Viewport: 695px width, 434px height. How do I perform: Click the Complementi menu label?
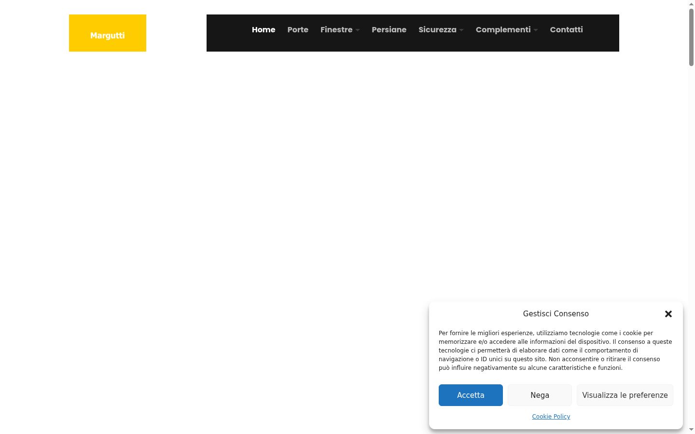click(503, 29)
